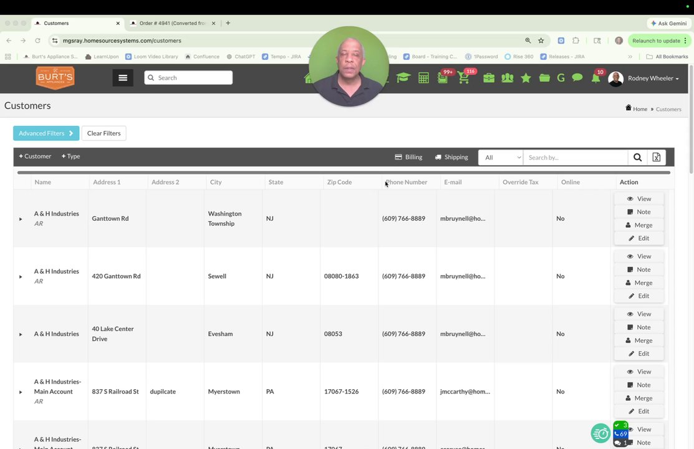Screen dimensions: 694x449
Task: Open the shopping cart with 116 badge
Action: [465, 77]
